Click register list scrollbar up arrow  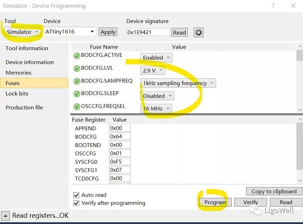pos(300,119)
